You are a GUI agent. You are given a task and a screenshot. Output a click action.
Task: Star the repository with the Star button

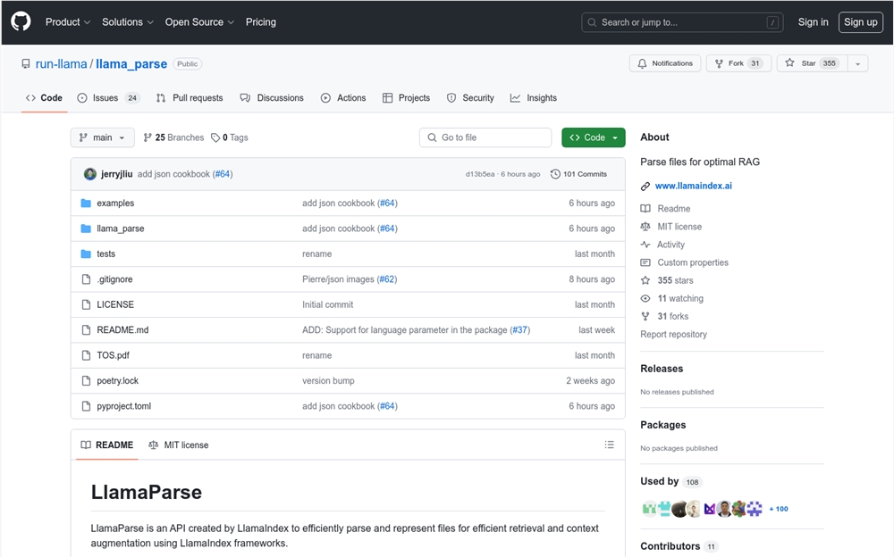click(812, 63)
